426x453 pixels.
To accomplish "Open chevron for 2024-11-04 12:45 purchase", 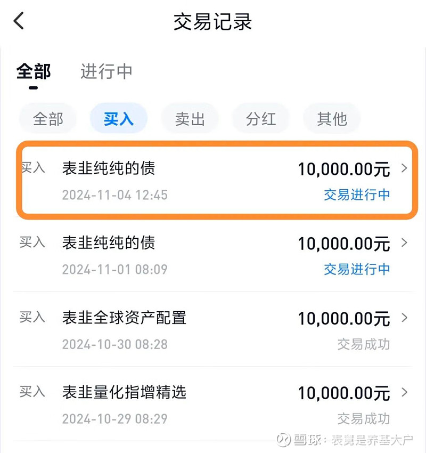I will [x=404, y=168].
